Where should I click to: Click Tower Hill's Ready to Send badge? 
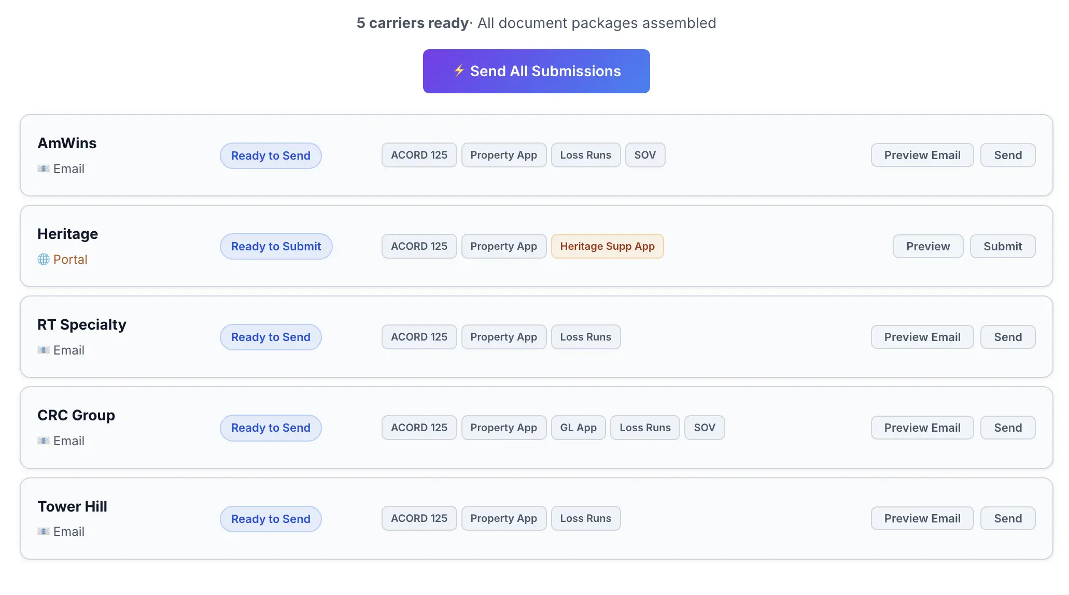coord(271,519)
